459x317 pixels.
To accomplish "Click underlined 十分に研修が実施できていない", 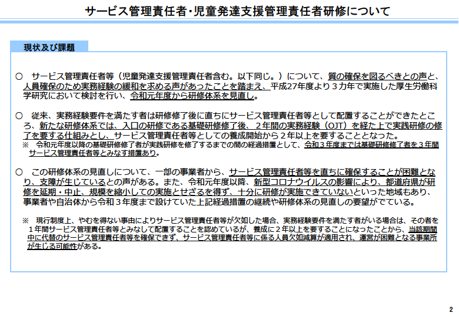I will 295,192.
